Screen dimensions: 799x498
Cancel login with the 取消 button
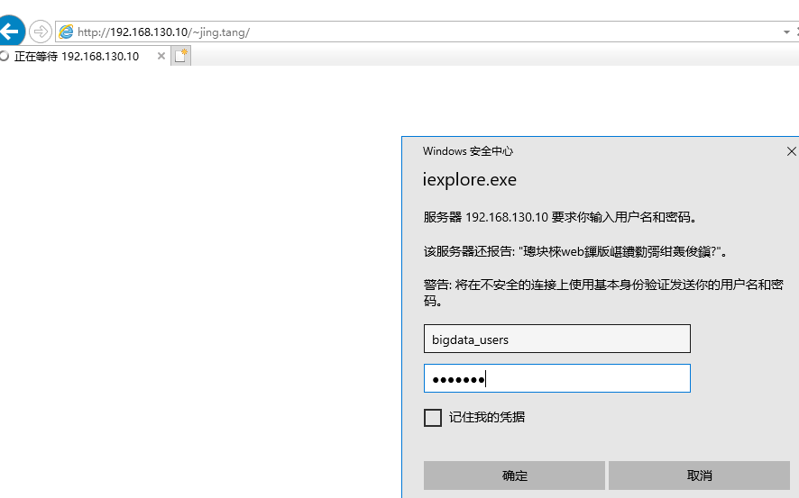699,475
